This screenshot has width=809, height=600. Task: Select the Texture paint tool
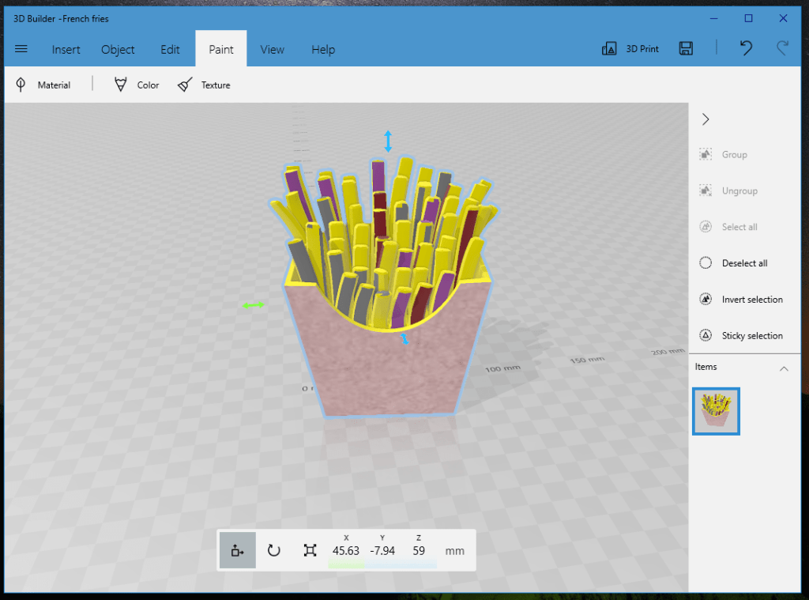(x=204, y=85)
